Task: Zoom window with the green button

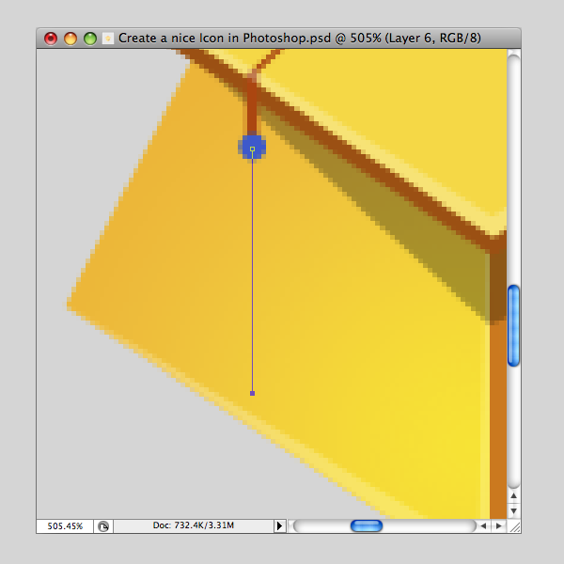Action: tap(90, 39)
